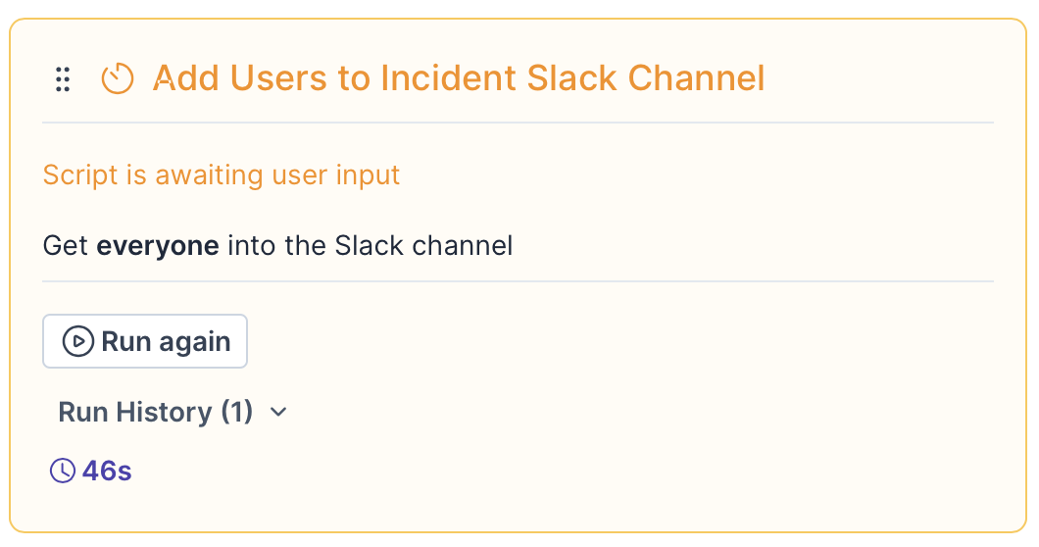Click the 46s run duration text

point(107,471)
